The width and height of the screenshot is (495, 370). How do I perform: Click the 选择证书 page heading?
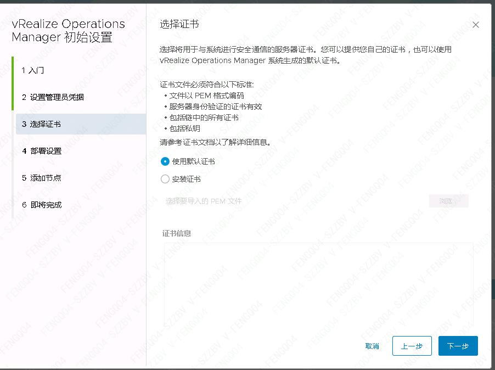pyautogui.click(x=179, y=24)
